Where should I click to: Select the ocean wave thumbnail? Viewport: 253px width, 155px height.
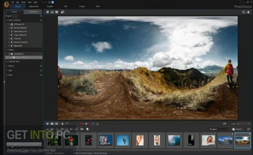[174, 140]
